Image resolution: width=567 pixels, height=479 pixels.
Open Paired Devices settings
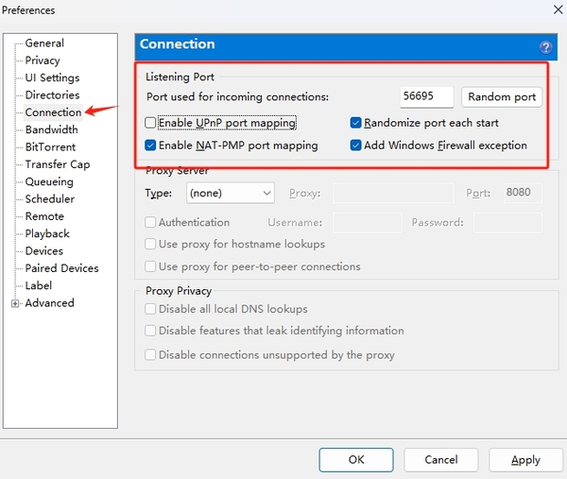coord(60,268)
